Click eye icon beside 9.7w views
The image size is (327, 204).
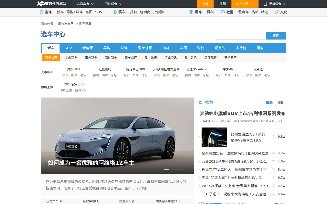click(273, 178)
